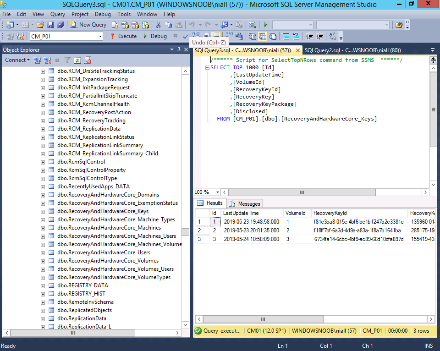Collapse the SELECT statement outline toggle

[207, 67]
